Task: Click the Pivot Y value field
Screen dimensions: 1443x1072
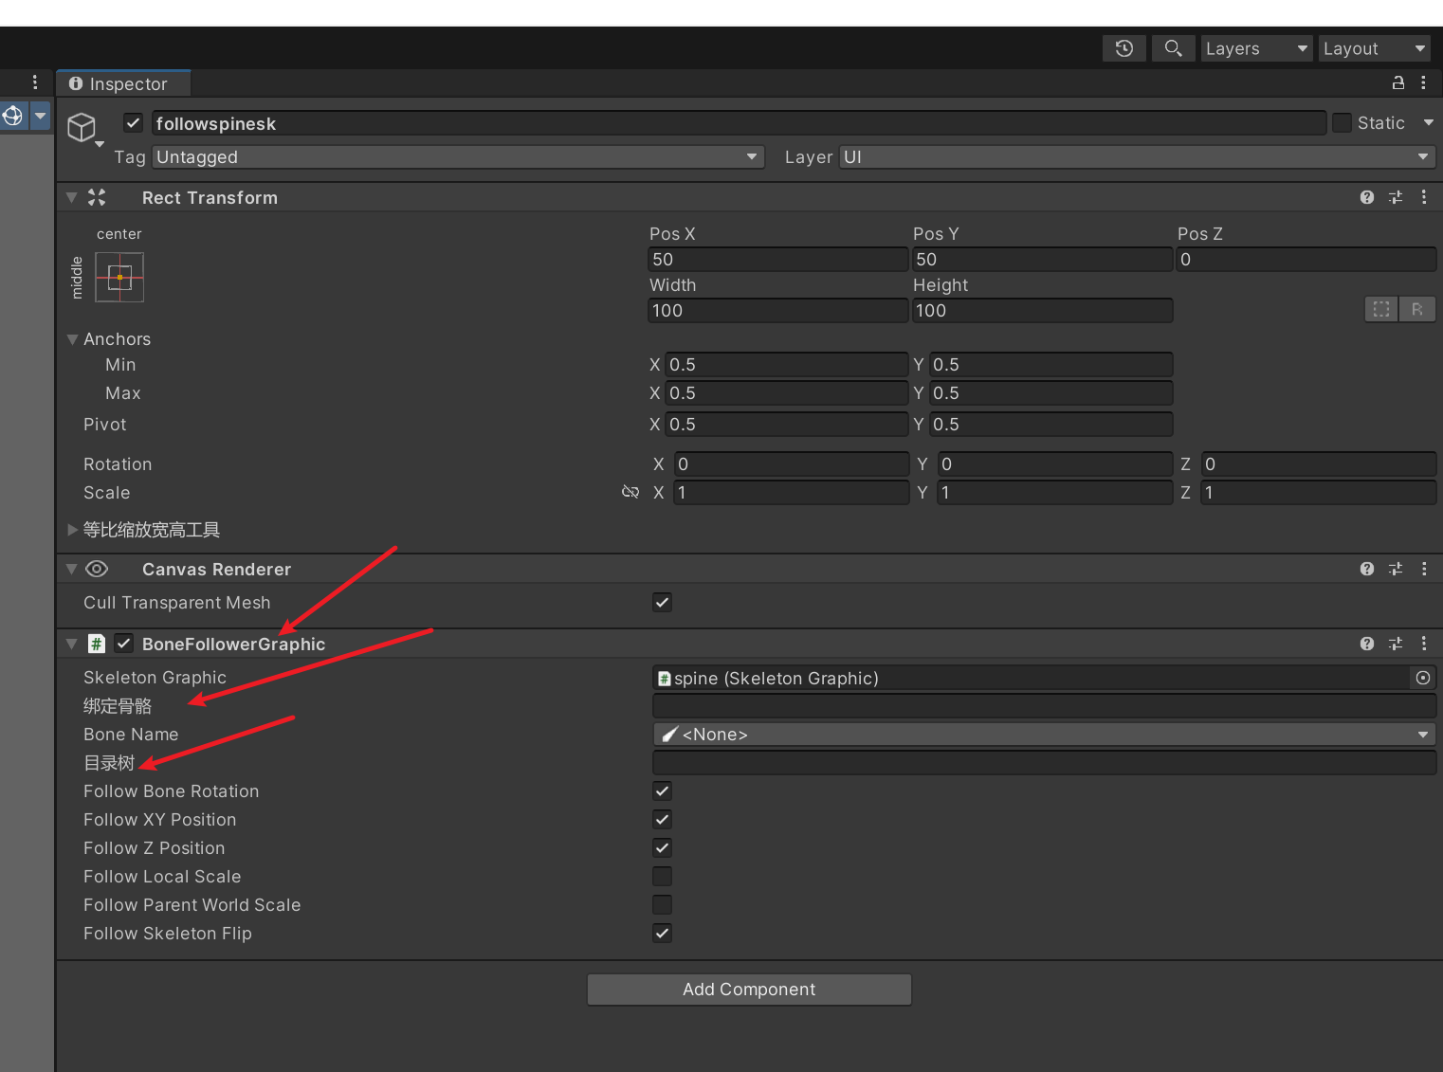Action: [x=1050, y=425]
